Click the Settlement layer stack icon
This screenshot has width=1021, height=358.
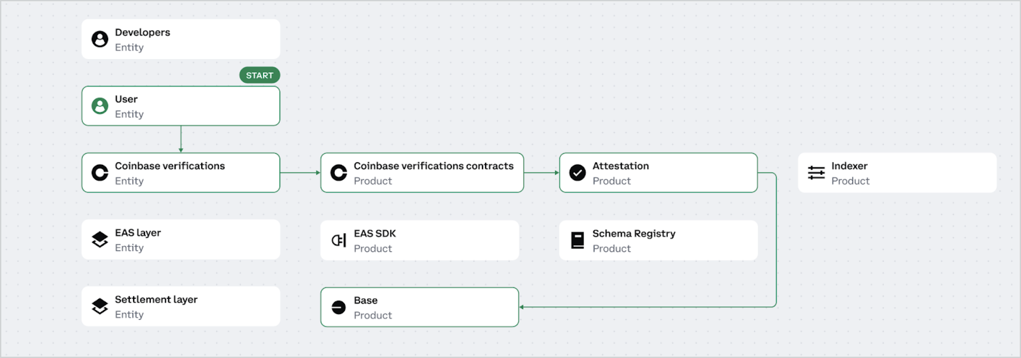tap(100, 306)
